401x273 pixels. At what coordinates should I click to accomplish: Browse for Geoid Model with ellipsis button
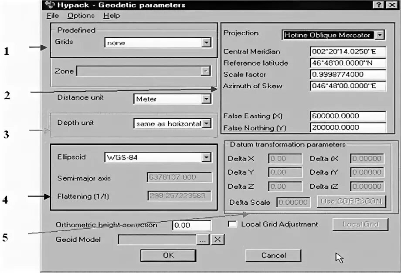203,240
